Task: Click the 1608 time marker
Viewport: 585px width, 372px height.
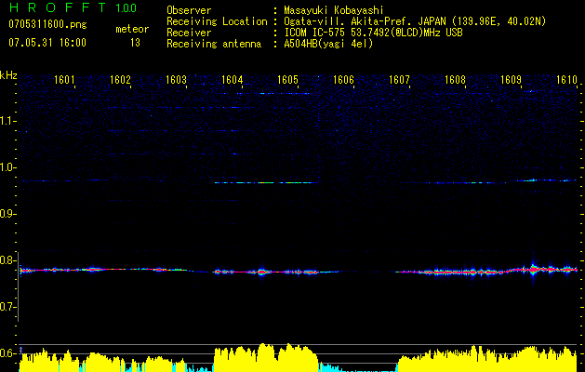Action: tap(455, 80)
